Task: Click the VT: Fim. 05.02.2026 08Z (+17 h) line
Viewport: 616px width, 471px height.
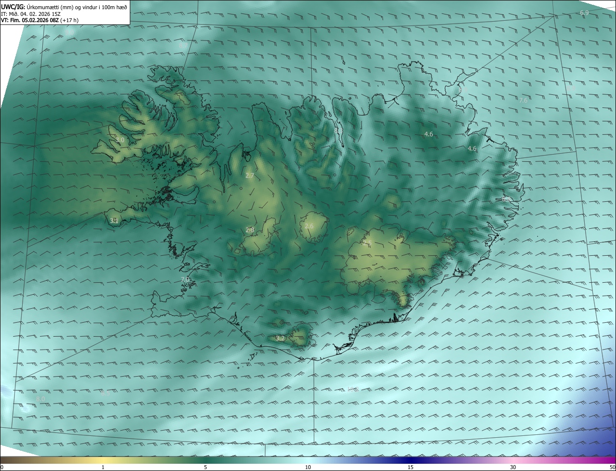Action: point(39,20)
